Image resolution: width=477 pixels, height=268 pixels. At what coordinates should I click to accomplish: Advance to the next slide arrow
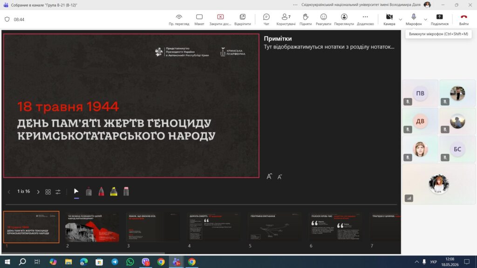(x=38, y=192)
